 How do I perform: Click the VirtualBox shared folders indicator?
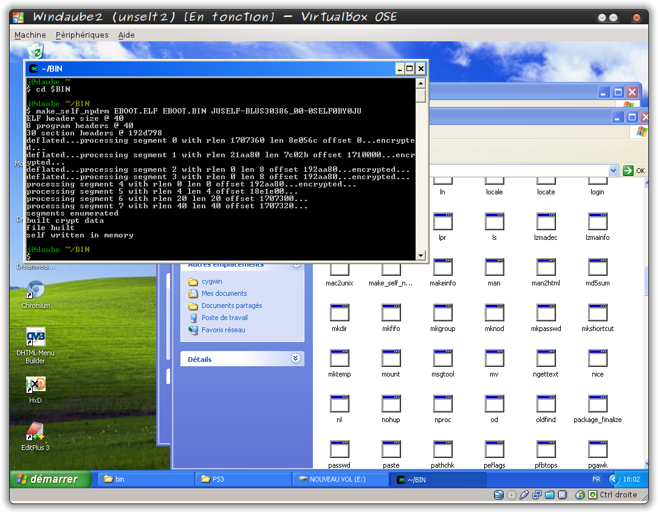click(x=550, y=496)
